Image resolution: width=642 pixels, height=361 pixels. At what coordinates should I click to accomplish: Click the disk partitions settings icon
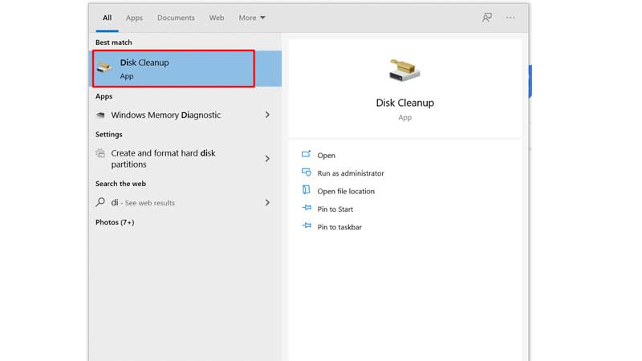[101, 153]
